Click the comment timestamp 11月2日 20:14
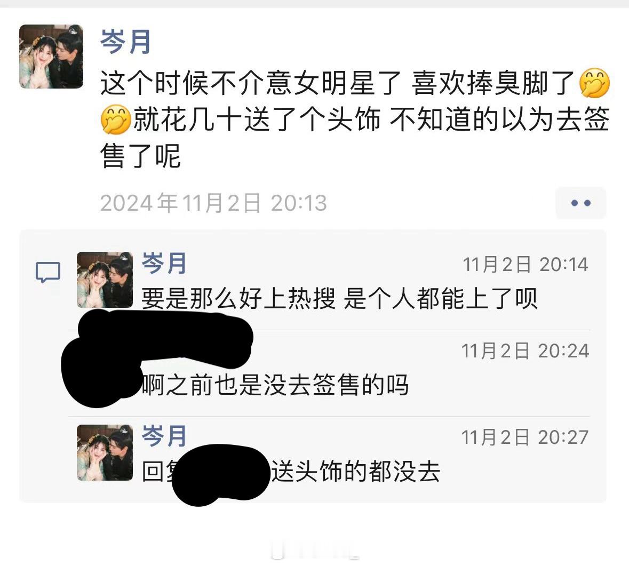 (526, 265)
